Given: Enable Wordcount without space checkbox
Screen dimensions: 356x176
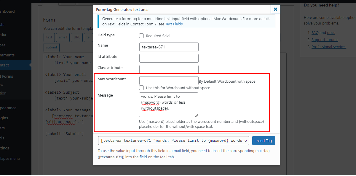Looking at the screenshot, I should 141,88.
